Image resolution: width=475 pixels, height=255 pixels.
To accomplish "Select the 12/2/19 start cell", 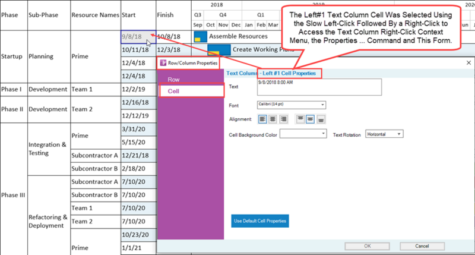I will (x=138, y=89).
